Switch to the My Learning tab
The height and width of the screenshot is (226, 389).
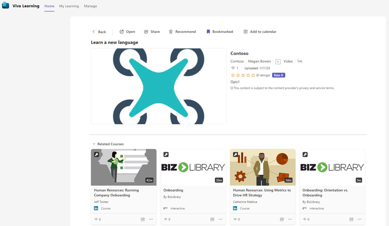tap(69, 6)
